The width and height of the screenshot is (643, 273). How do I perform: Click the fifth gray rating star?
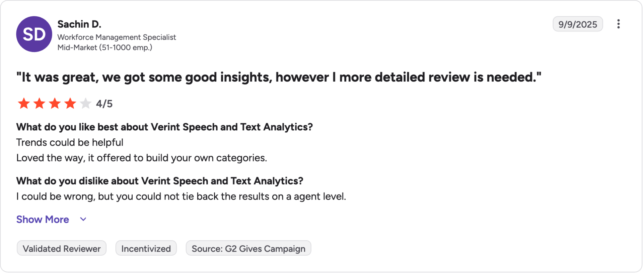pyautogui.click(x=85, y=104)
